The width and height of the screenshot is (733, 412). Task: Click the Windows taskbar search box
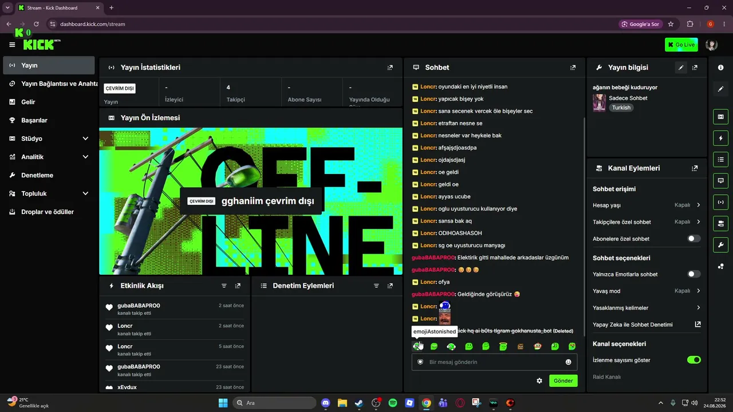click(274, 403)
